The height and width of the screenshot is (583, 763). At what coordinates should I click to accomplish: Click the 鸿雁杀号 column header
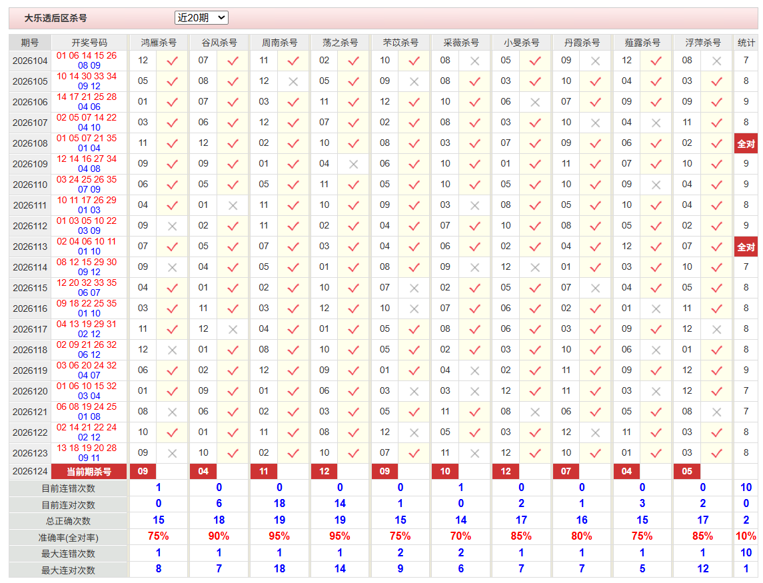159,43
